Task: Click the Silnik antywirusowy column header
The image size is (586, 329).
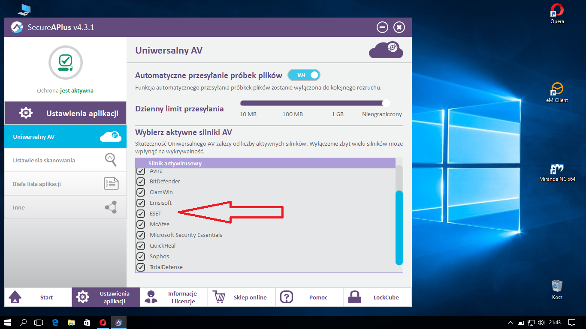Action: pyautogui.click(x=265, y=163)
